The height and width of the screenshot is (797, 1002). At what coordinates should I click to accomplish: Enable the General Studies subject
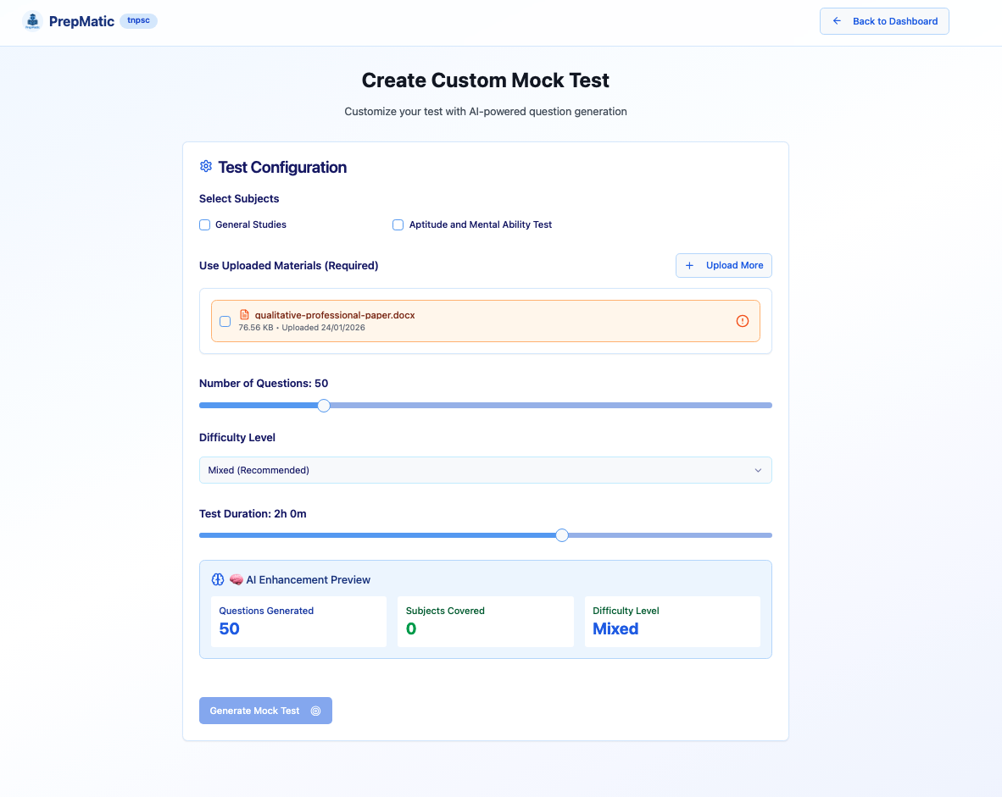tap(204, 224)
